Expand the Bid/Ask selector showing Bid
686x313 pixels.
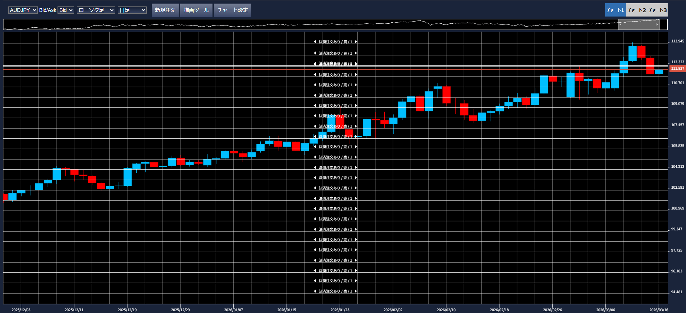[66, 10]
